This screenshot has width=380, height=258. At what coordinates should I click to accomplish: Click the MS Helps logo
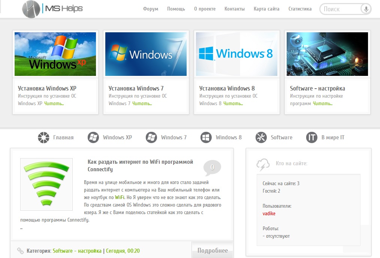pos(52,9)
